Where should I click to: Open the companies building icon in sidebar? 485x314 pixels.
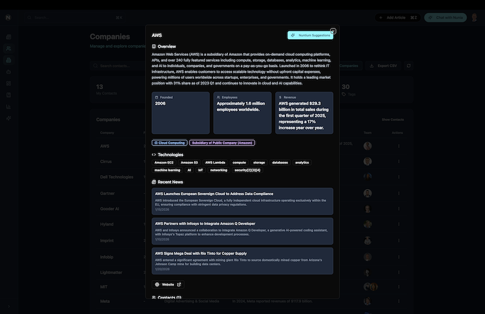[x=8, y=61]
